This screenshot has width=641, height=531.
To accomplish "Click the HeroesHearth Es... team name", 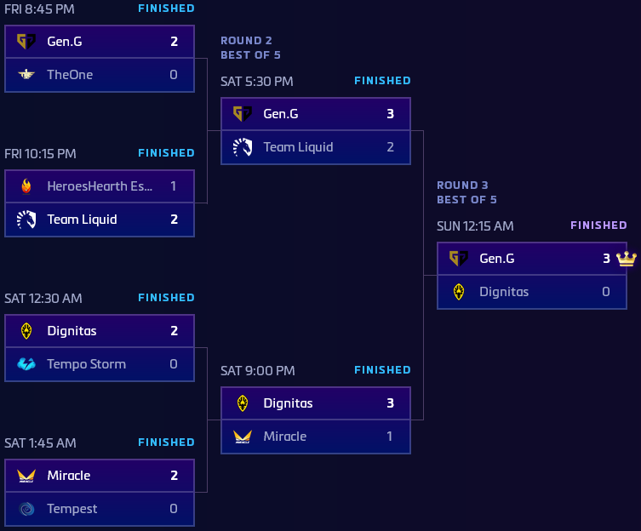I will (100, 186).
